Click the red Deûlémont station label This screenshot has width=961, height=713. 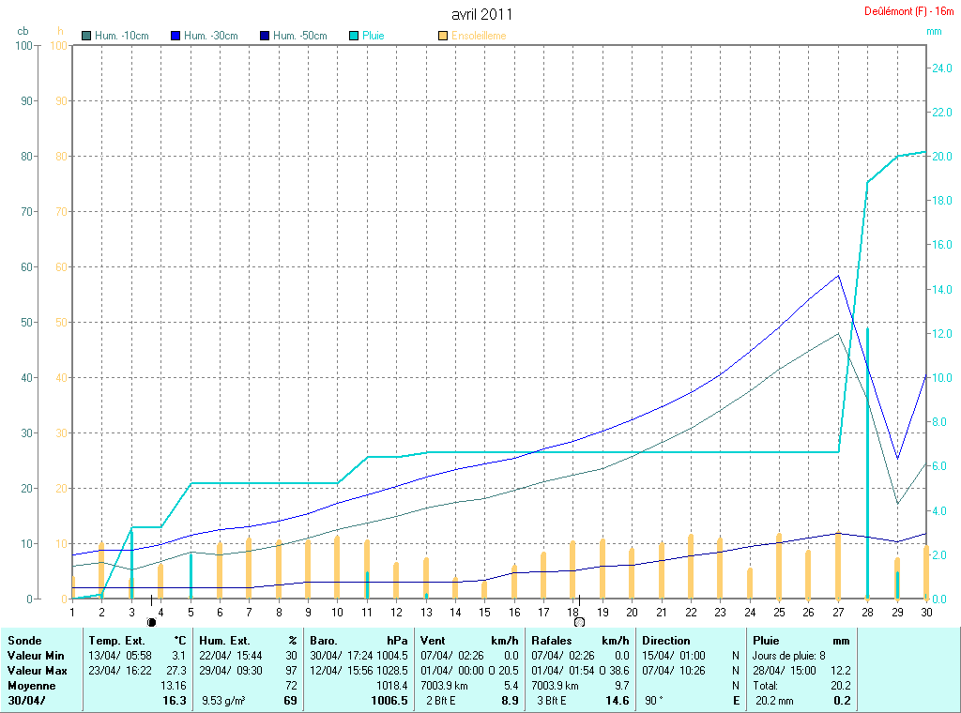point(908,11)
